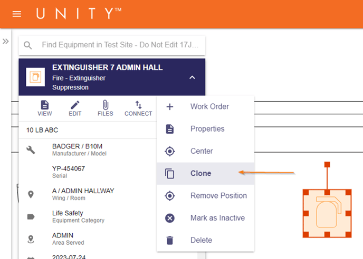363x259 pixels.
Task: Click the EDIT pencil icon
Action: click(x=75, y=105)
